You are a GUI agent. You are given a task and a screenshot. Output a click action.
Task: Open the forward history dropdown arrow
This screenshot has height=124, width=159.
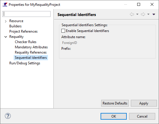click(x=148, y=14)
